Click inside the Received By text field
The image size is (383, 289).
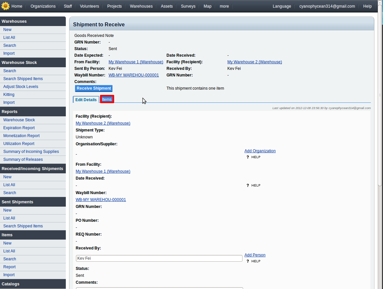click(x=159, y=258)
